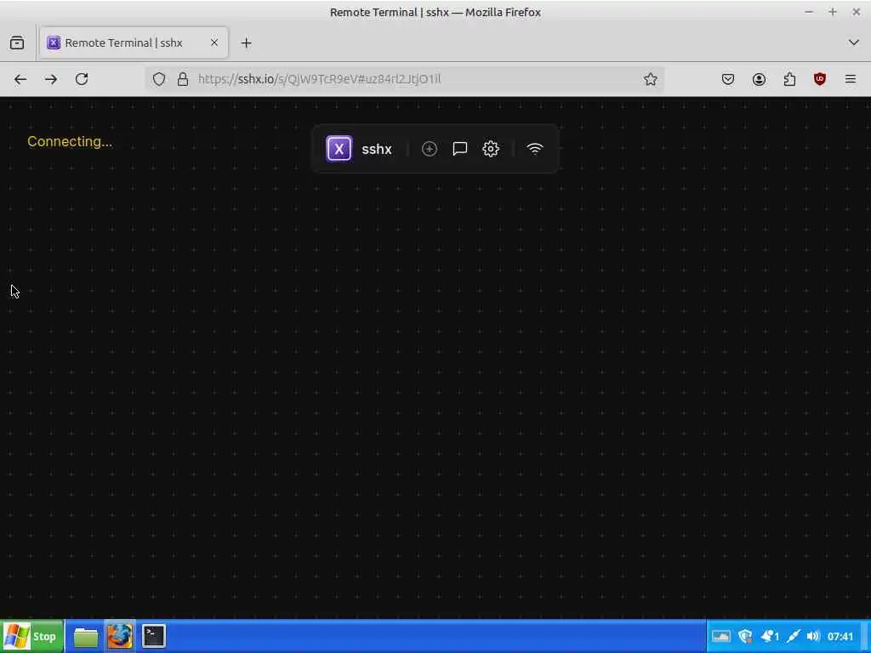Screen dimensions: 871x653
Task: Bookmark this page with the star
Action: (x=651, y=79)
